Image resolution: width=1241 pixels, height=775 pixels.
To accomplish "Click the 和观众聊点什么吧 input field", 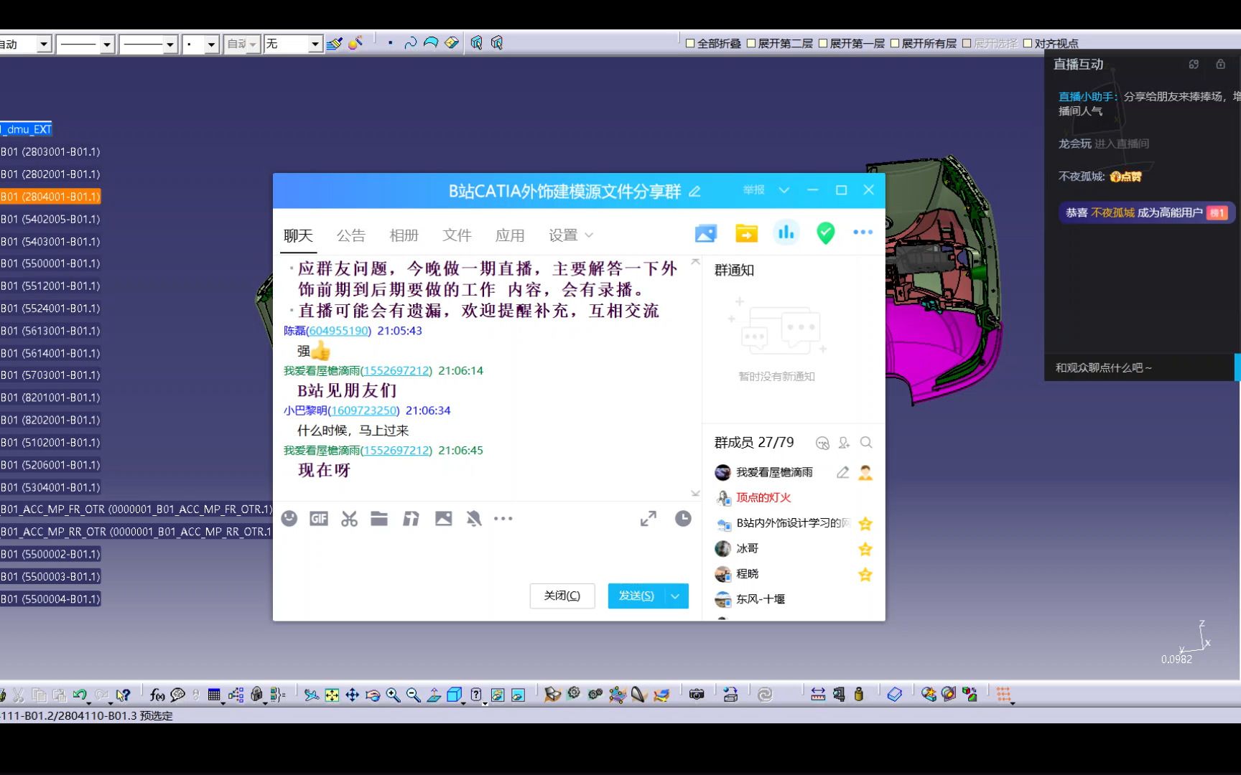I will (1138, 367).
